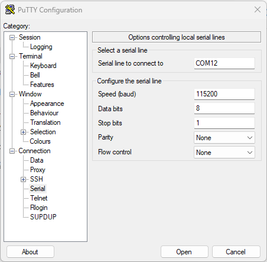Viewport: 267px width, 262px height.
Task: Select the Session category
Action: [x=30, y=37]
